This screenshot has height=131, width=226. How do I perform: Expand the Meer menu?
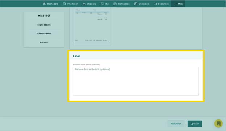tap(178, 4)
